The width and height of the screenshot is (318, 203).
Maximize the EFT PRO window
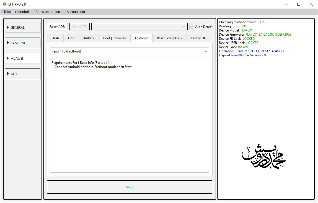pos(299,4)
